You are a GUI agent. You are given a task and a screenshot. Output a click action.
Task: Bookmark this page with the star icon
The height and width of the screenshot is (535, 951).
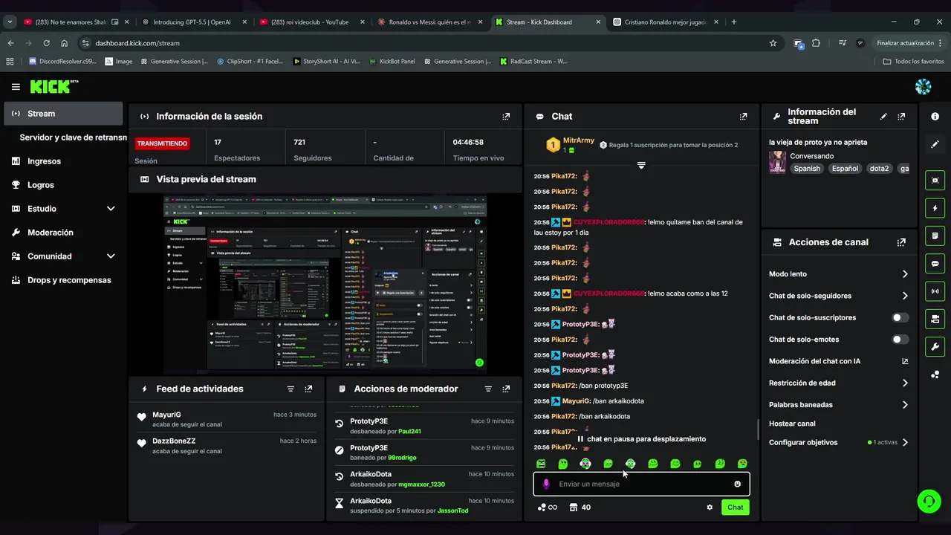click(773, 43)
